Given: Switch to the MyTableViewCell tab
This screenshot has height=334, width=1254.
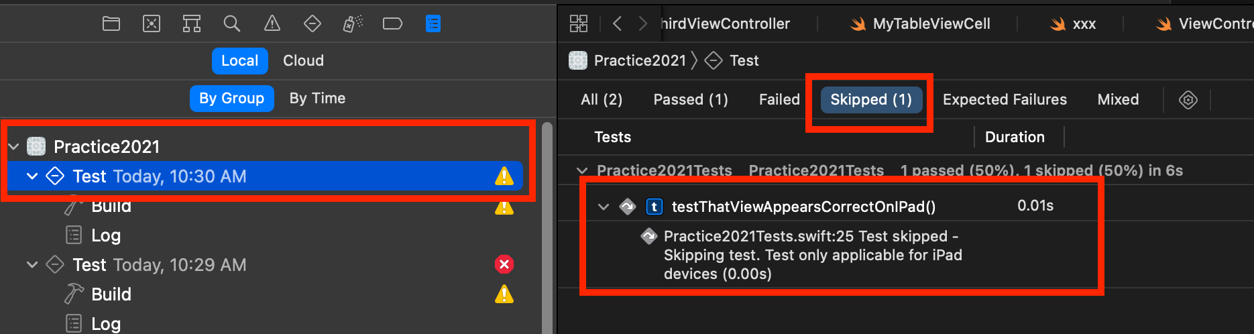Looking at the screenshot, I should click(920, 24).
